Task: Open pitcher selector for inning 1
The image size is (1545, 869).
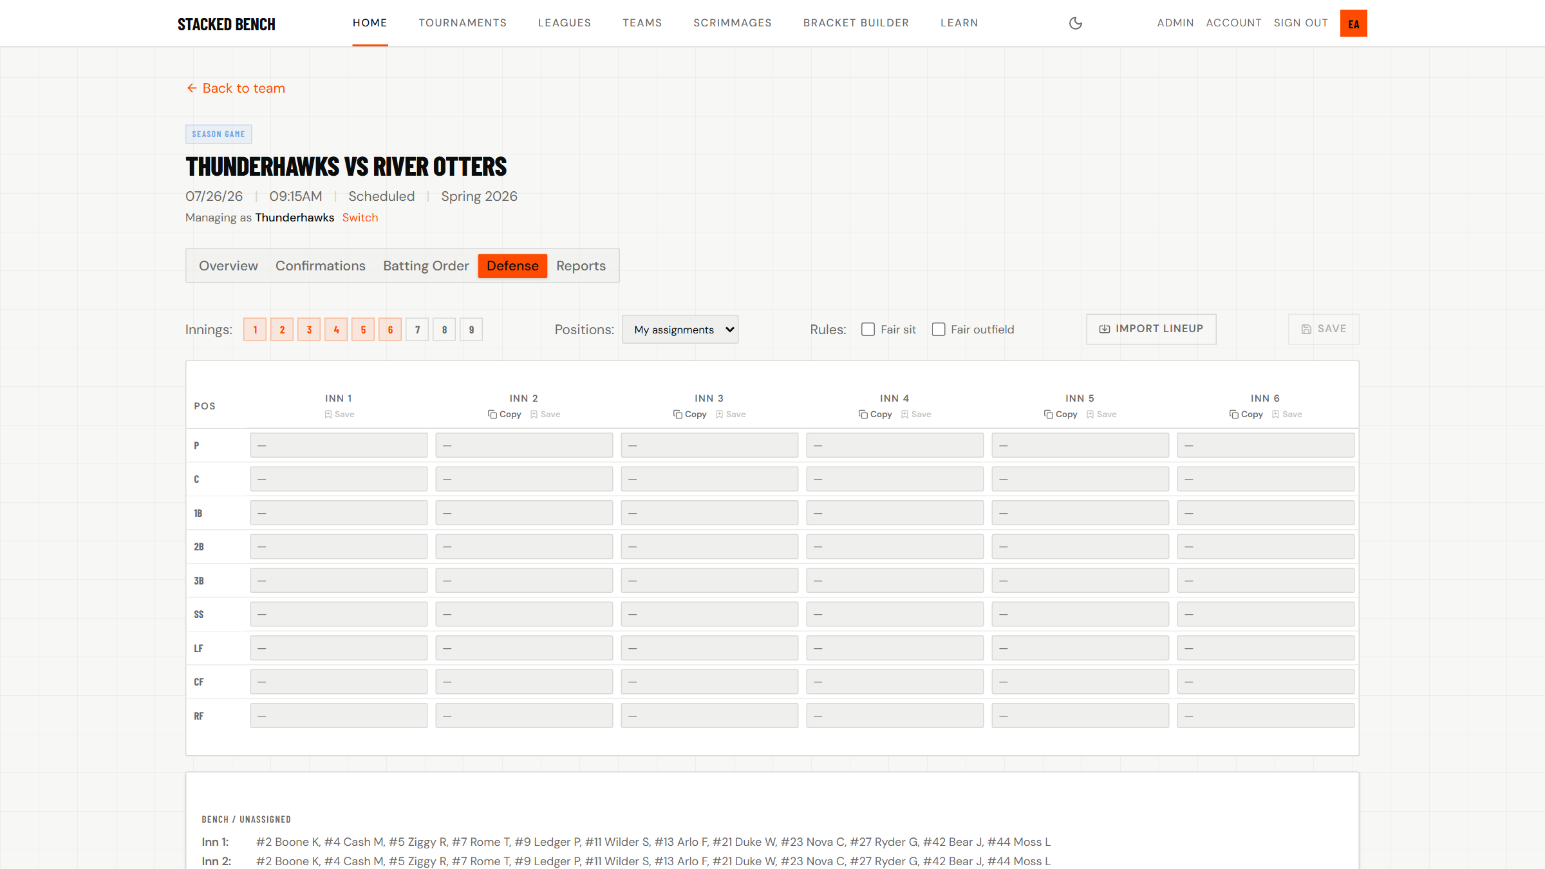Action: pyautogui.click(x=339, y=445)
